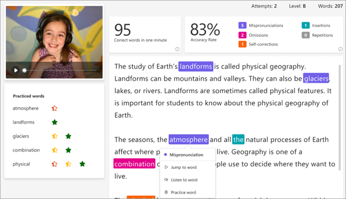Open info icon for correct words card
The width and height of the screenshot is (346, 199).
pos(177,49)
